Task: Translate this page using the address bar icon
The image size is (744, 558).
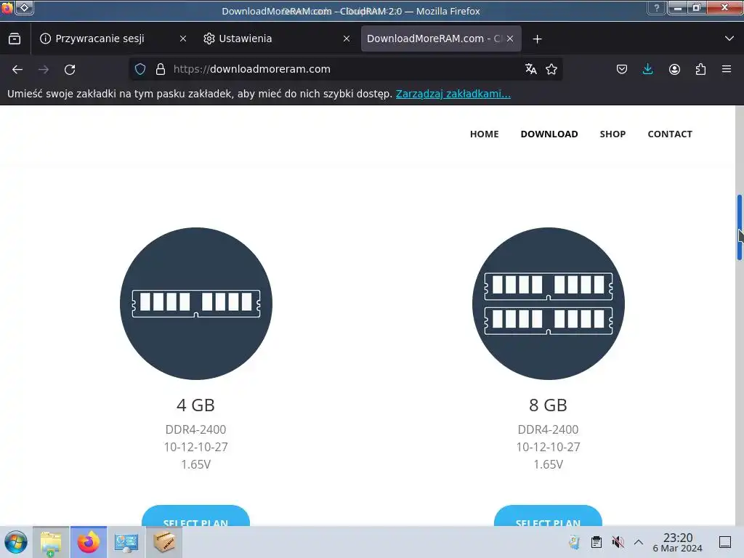Action: pos(530,69)
